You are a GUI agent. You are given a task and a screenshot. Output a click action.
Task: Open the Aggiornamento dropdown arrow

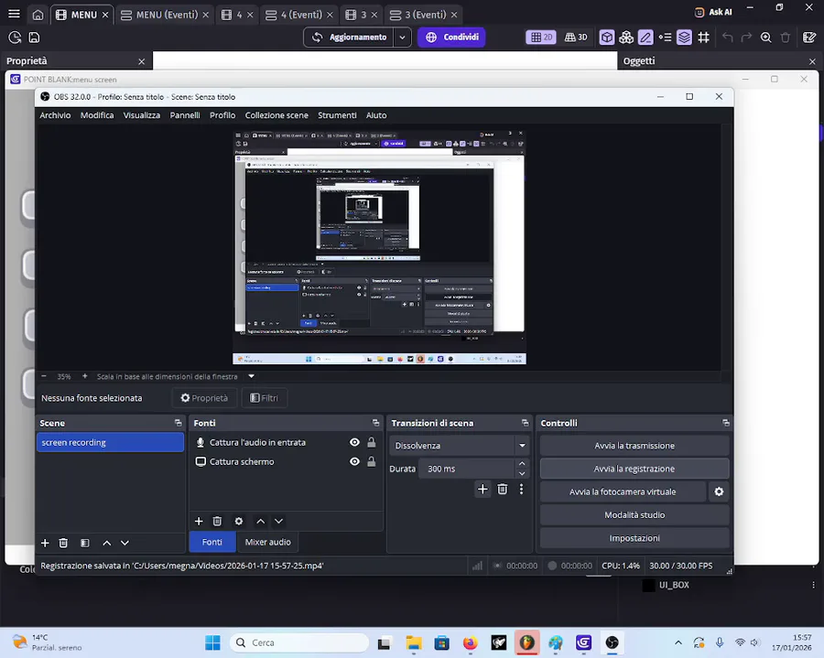coord(403,38)
